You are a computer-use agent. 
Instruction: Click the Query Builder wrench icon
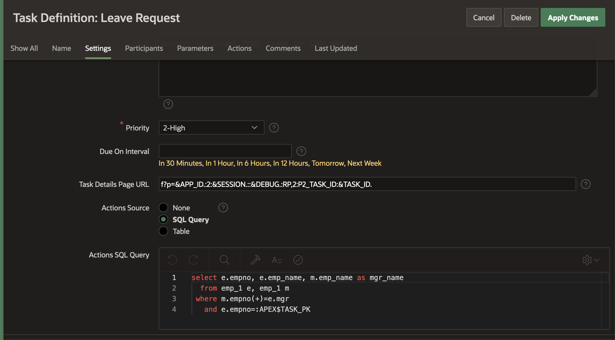point(255,260)
